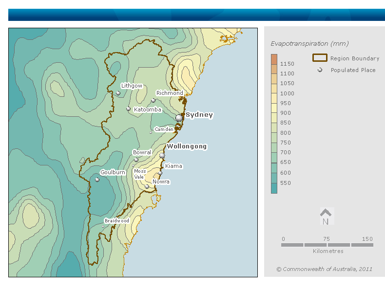Viewport: 385px width, 289px height.
Task: Click the Populated Place legend dot
Action: [320, 70]
